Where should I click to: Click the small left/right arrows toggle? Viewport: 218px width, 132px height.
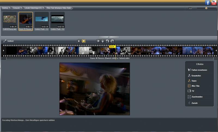pyautogui.click(x=190, y=8)
